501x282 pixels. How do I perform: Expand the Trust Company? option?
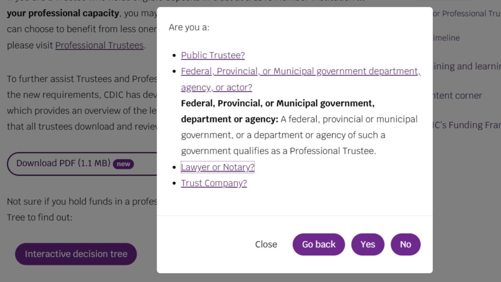214,183
